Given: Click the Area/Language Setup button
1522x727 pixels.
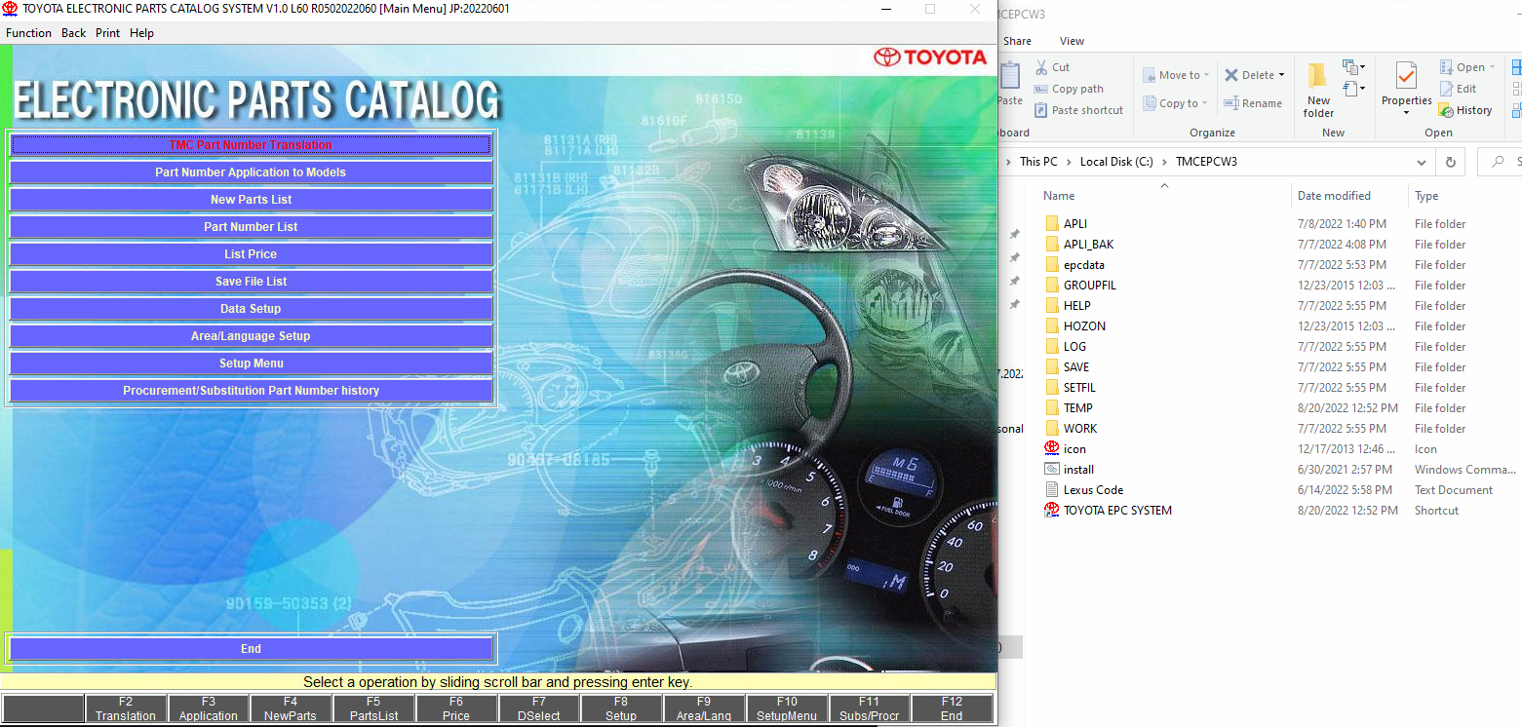Looking at the screenshot, I should coord(251,336).
